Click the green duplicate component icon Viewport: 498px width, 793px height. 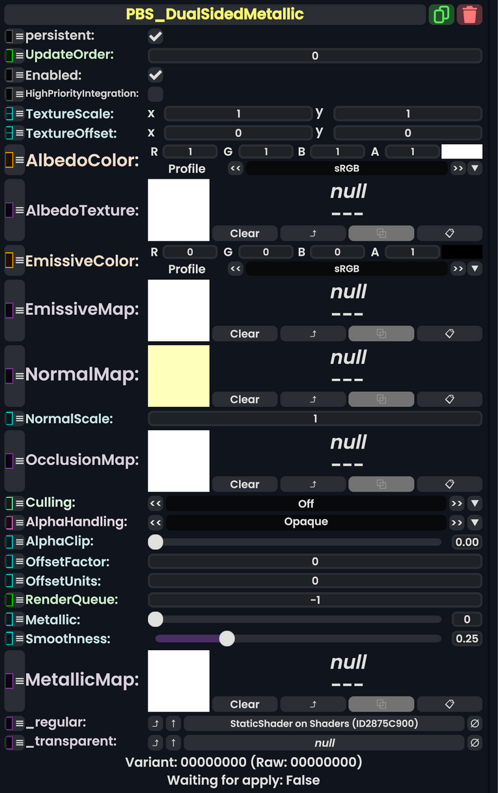pyautogui.click(x=441, y=14)
